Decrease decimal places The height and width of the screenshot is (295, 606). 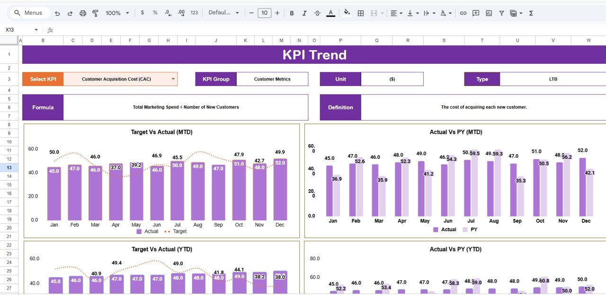coord(168,13)
